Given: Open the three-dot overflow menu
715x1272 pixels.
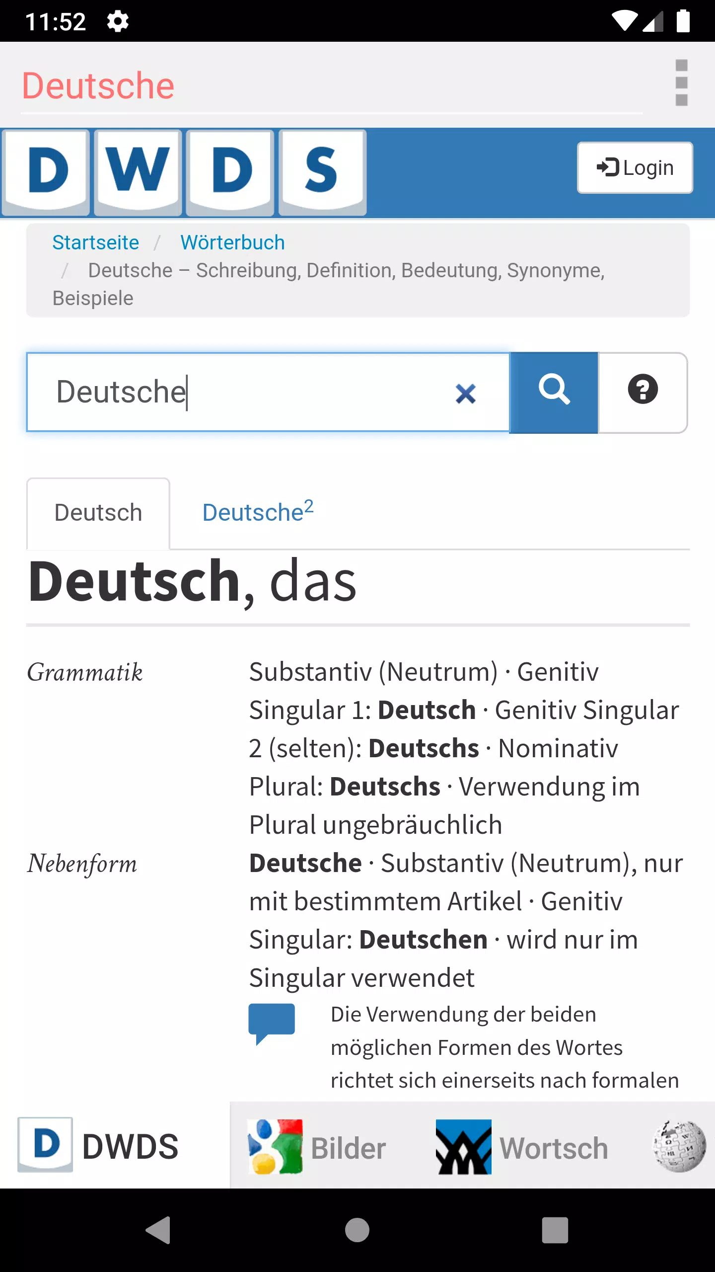Looking at the screenshot, I should [681, 83].
